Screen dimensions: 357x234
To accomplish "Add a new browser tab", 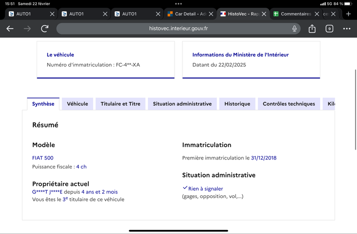I will 348,14.
